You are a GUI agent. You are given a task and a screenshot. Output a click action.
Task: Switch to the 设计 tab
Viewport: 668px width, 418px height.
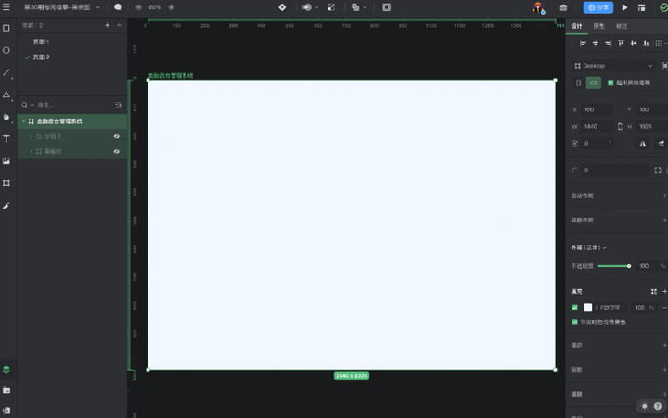[x=577, y=26]
